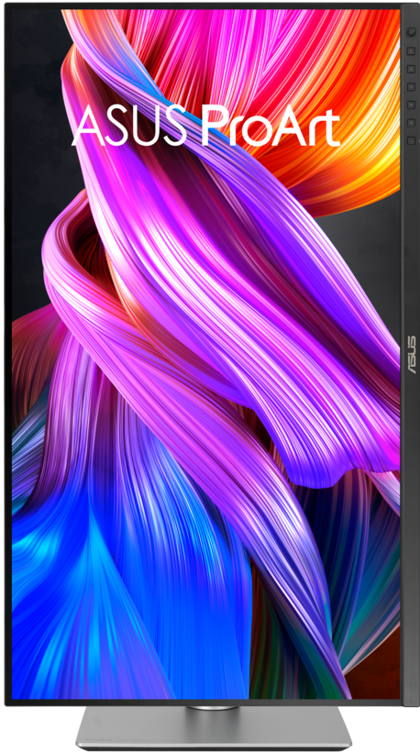Click the "ASUS ProArt" text on the screen
420x752 pixels.
(205, 125)
